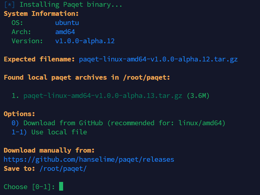Click the local archive paqet-linux-amd64-v1.0.0-alpha.13.tar.gz

pos(103,96)
